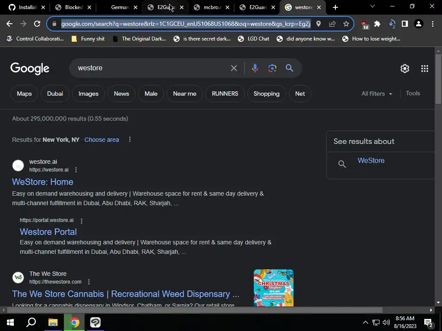Bookmark this page with the star icon
442x331 pixels.
[x=346, y=24]
